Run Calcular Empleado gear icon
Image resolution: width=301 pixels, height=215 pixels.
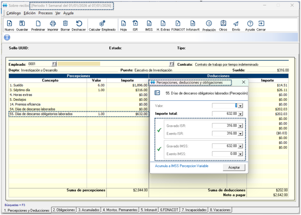pyautogui.click(x=102, y=24)
